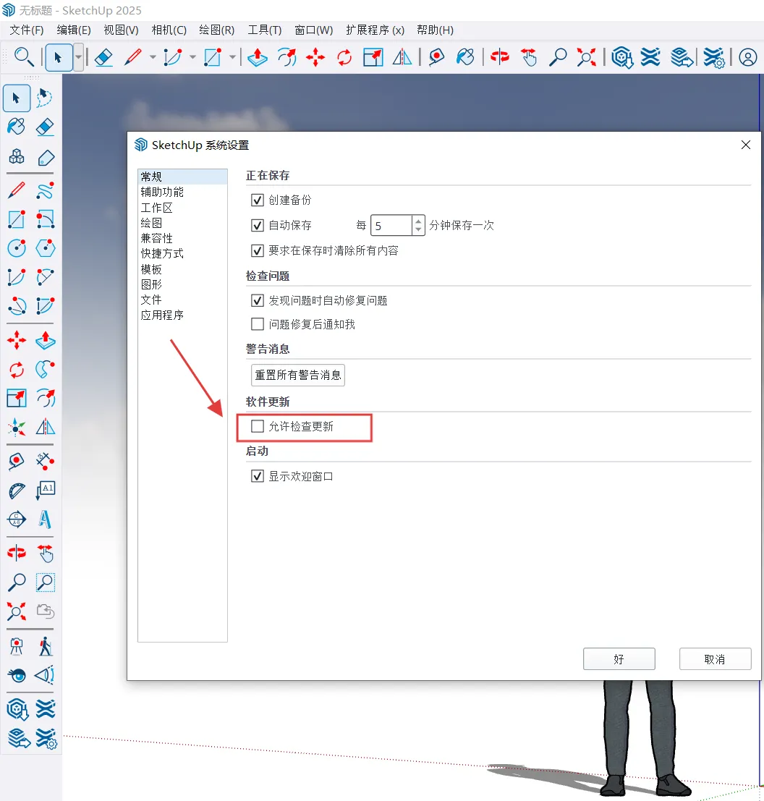Select the Move tool in top toolbar
Image resolution: width=764 pixels, height=801 pixels.
point(315,56)
